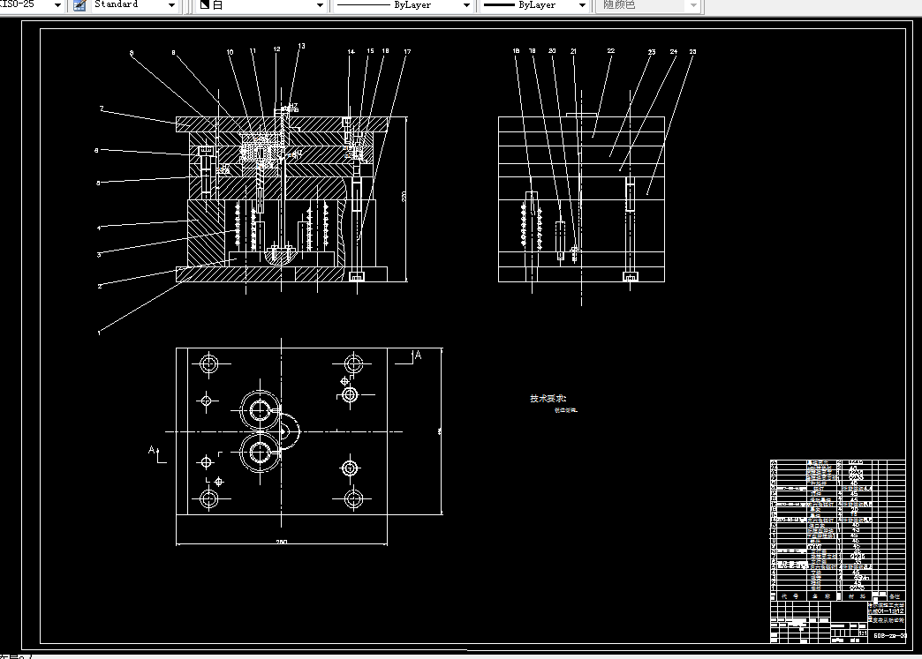The height and width of the screenshot is (659, 922).
Task: Select the section mark A at plan view's upper right
Action: tap(418, 355)
